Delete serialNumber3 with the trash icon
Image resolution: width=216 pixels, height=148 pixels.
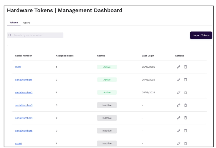185,105
